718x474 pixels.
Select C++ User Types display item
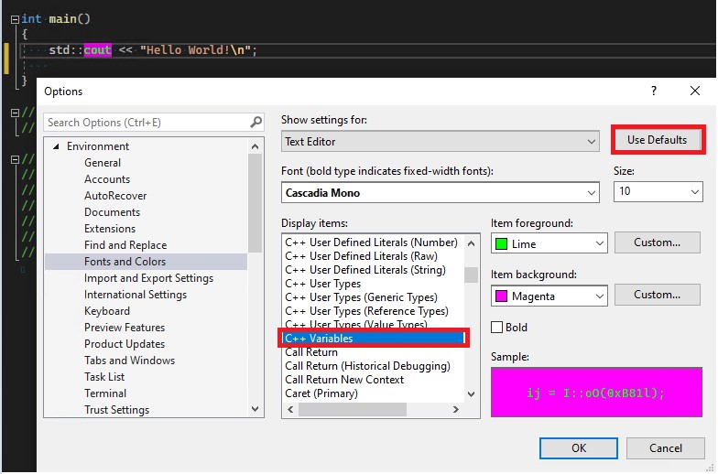click(x=322, y=284)
